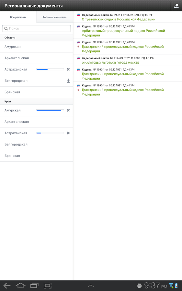The width and height of the screenshot is (182, 291).
Task: Expand the bottom bar up chevron
Action: [91, 286]
